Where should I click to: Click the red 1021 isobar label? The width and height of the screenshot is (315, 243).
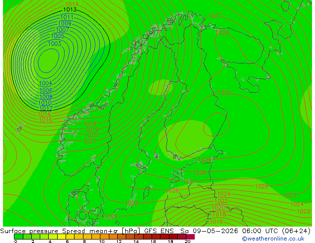pos(89,141)
